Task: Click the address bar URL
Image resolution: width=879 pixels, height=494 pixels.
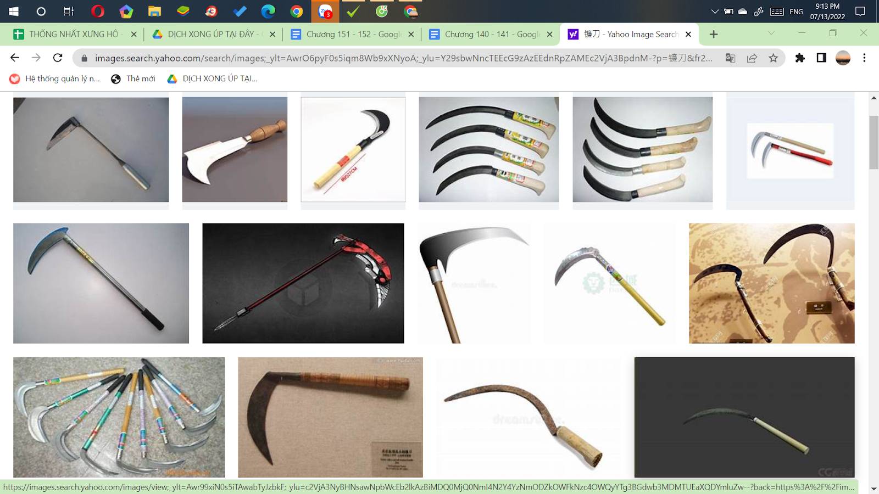Action: click(403, 58)
